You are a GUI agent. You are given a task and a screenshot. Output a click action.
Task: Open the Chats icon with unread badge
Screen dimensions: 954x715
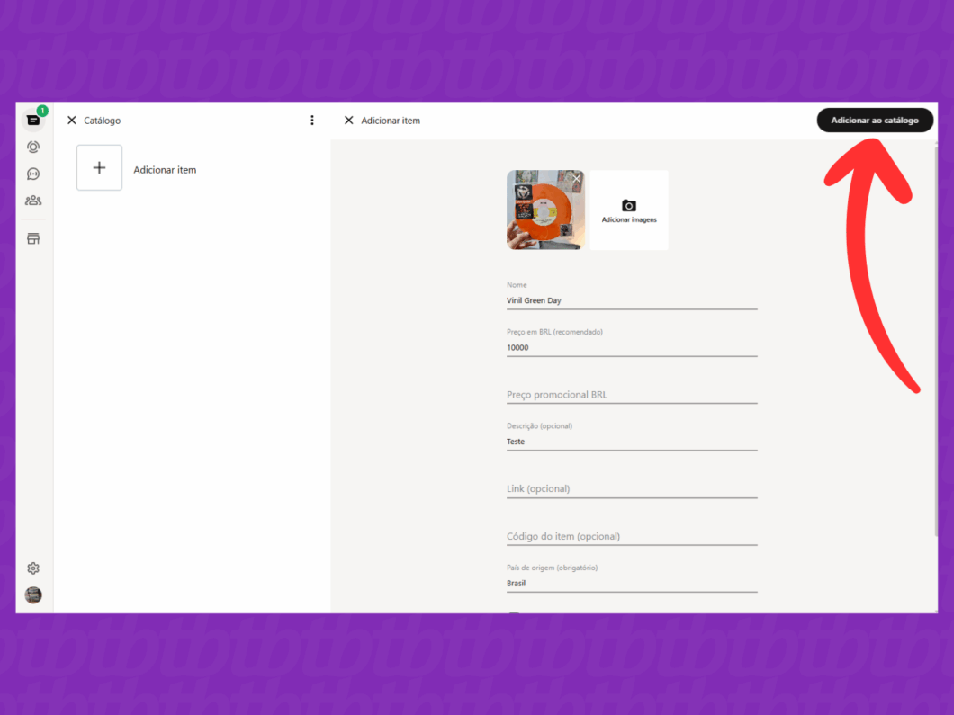pos(33,120)
